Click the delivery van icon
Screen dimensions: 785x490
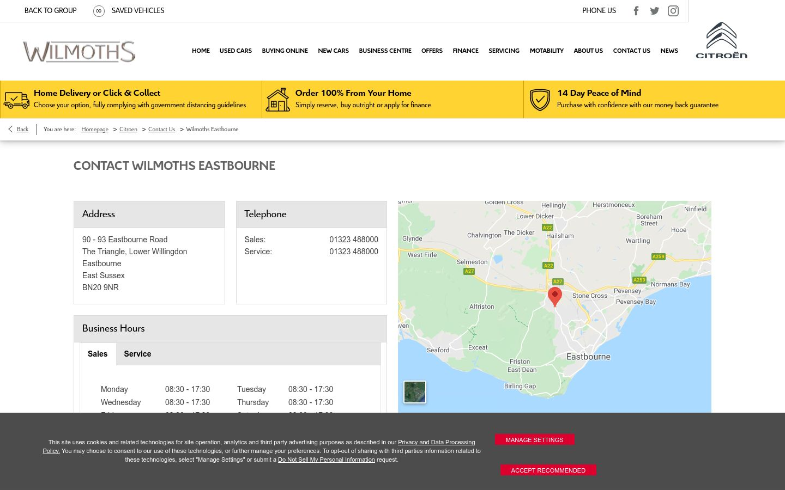pos(16,100)
